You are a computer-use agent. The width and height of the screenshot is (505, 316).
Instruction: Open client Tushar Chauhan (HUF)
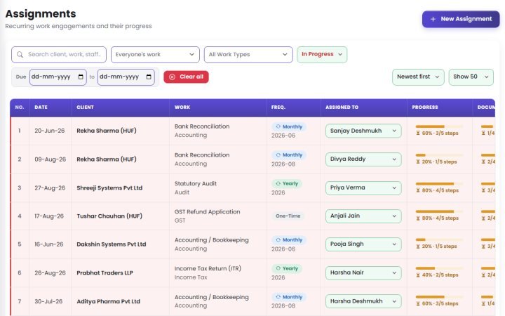(x=109, y=216)
